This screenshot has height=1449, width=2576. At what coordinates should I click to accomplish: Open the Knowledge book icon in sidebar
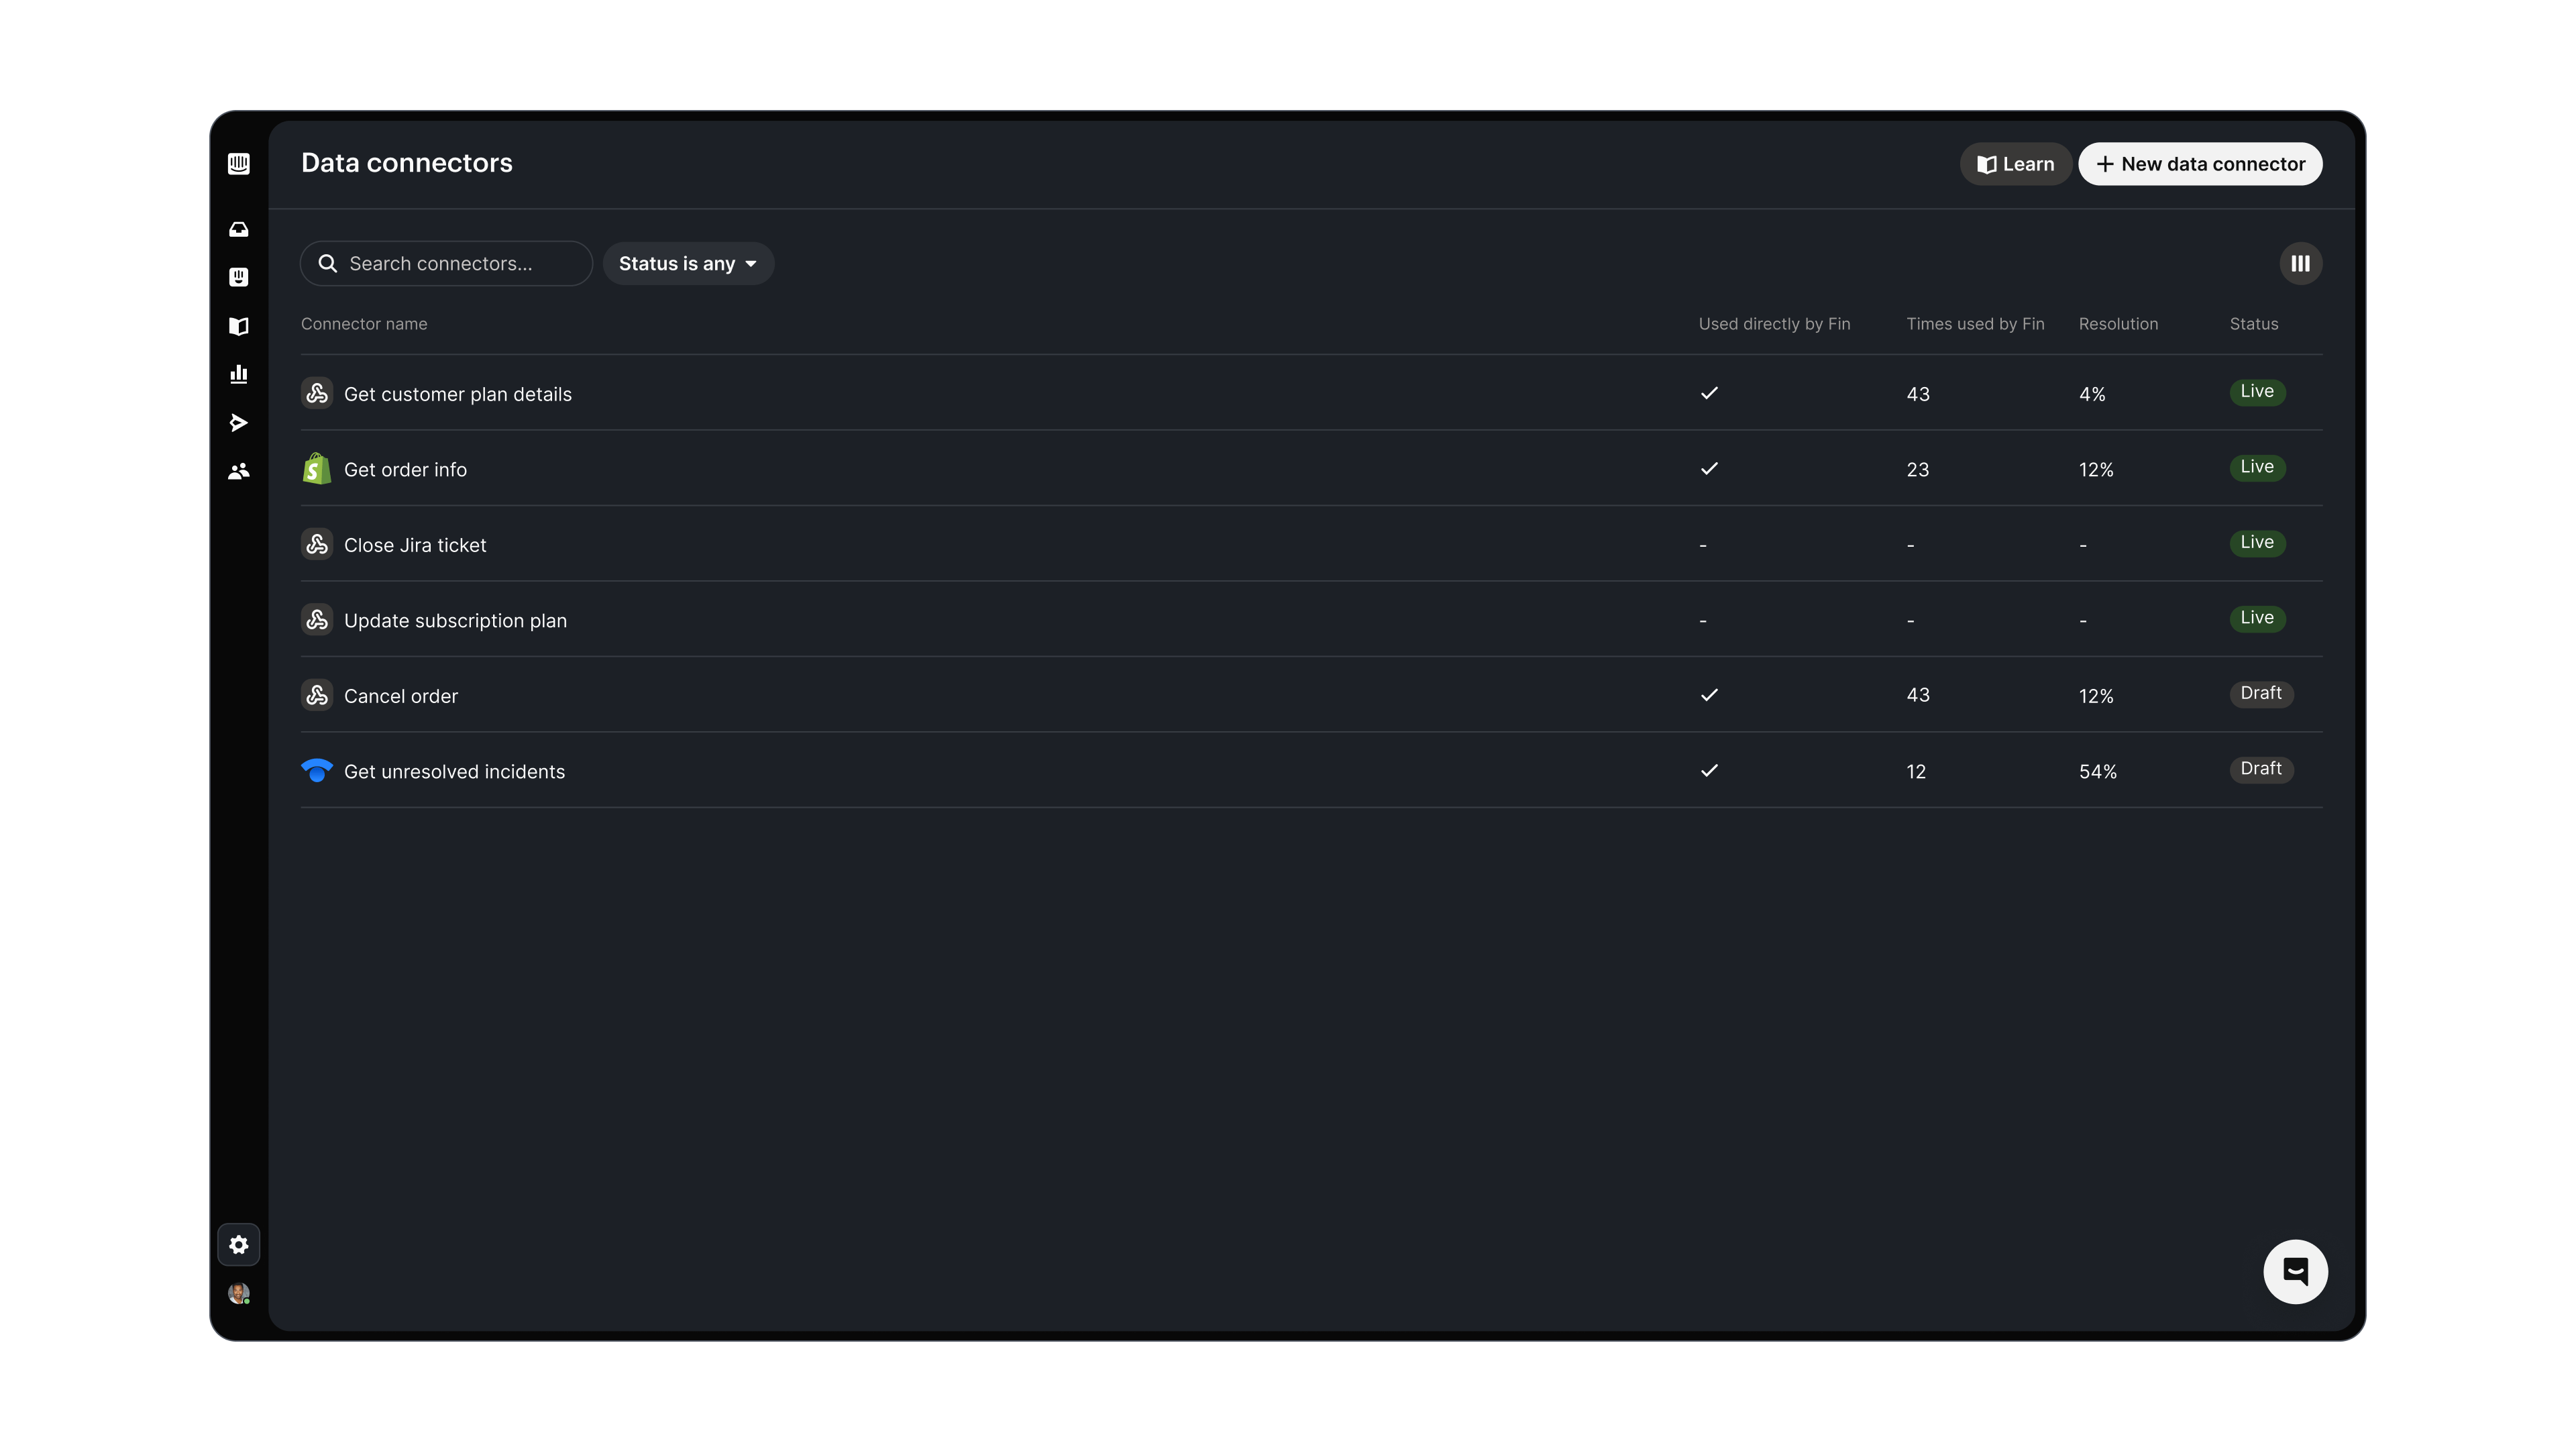click(x=238, y=326)
